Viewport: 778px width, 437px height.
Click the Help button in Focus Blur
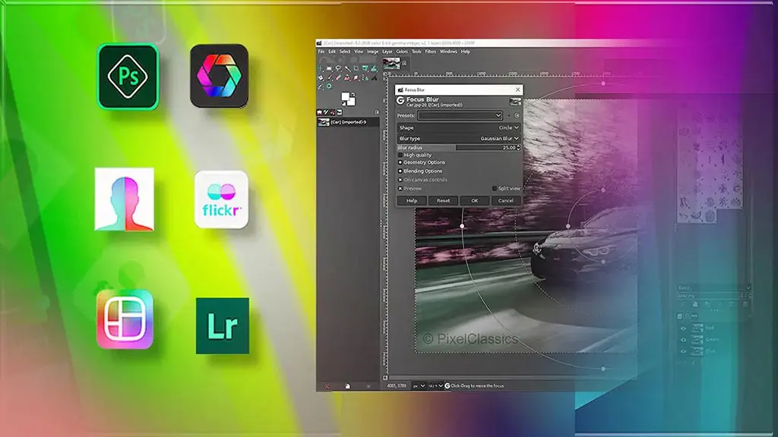pos(412,200)
